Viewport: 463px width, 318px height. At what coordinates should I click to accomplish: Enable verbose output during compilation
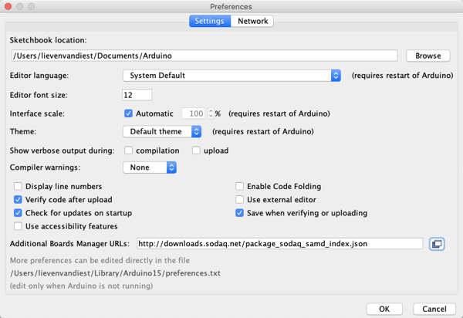click(x=128, y=151)
